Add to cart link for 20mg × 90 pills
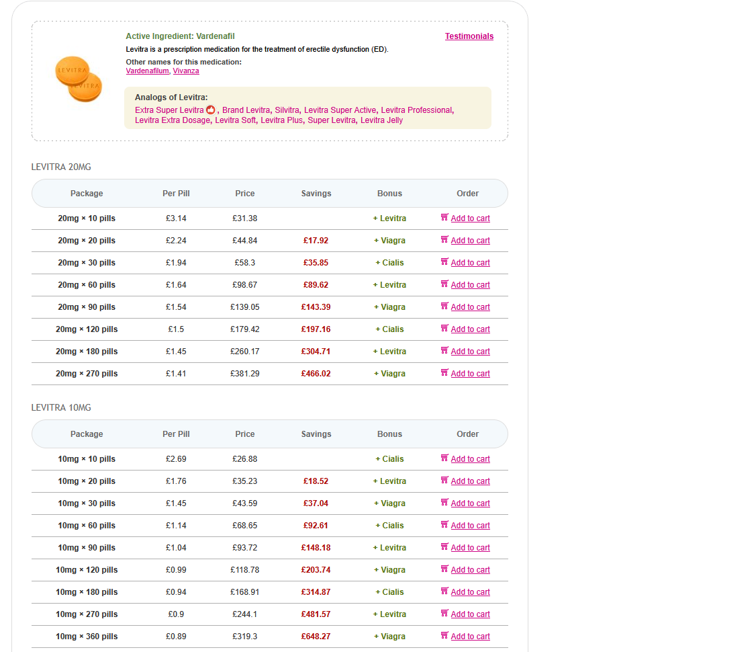756x652 pixels. 470,307
